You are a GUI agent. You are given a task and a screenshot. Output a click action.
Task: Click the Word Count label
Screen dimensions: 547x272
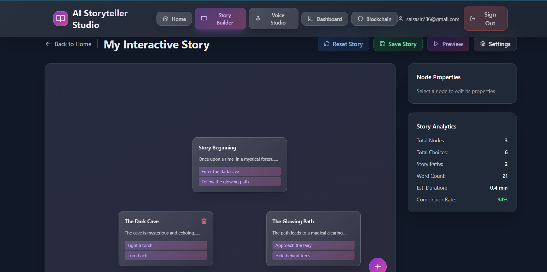pyautogui.click(x=431, y=176)
